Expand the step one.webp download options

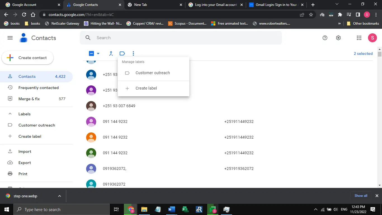pos(60,196)
